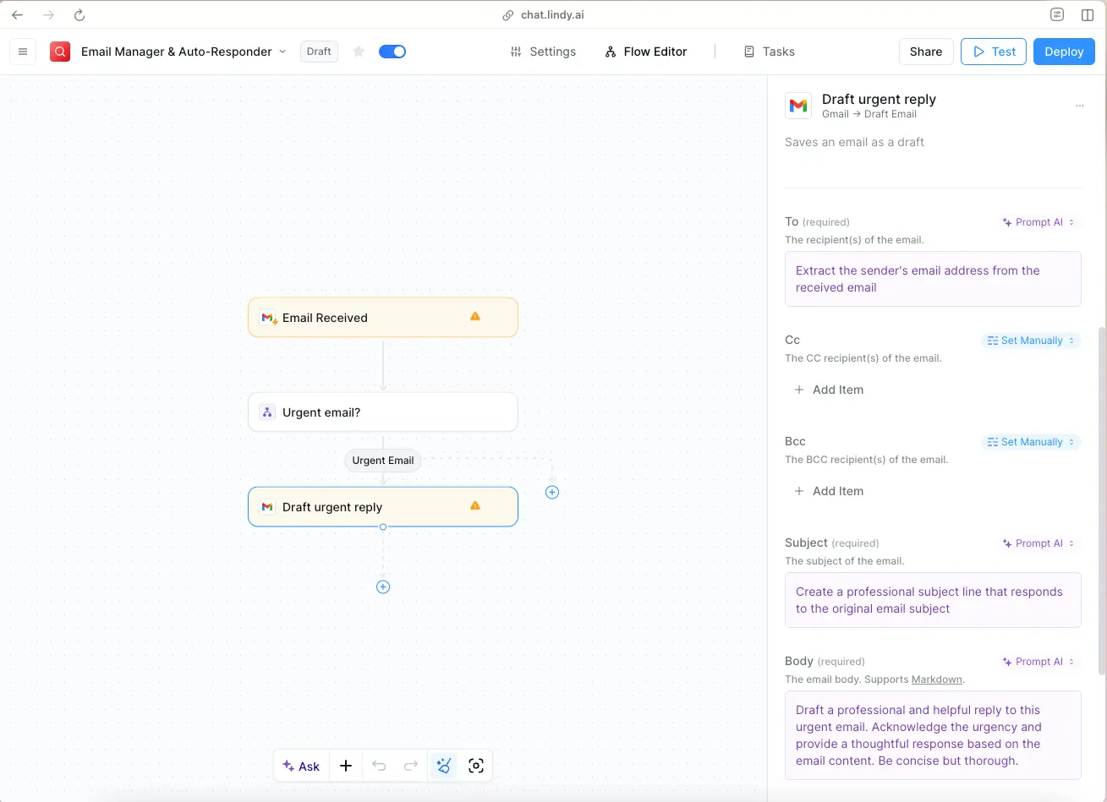Click the auto-arrange magic wand icon
The height and width of the screenshot is (802, 1107).
443,766
